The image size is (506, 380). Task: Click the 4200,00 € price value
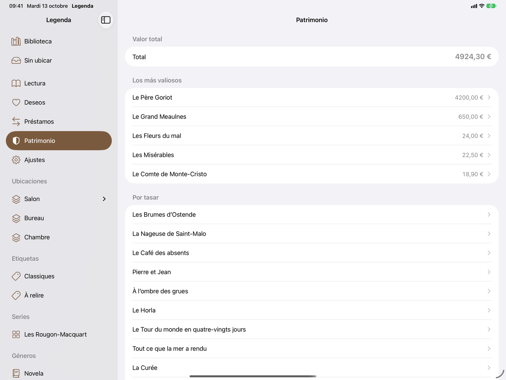(x=469, y=98)
